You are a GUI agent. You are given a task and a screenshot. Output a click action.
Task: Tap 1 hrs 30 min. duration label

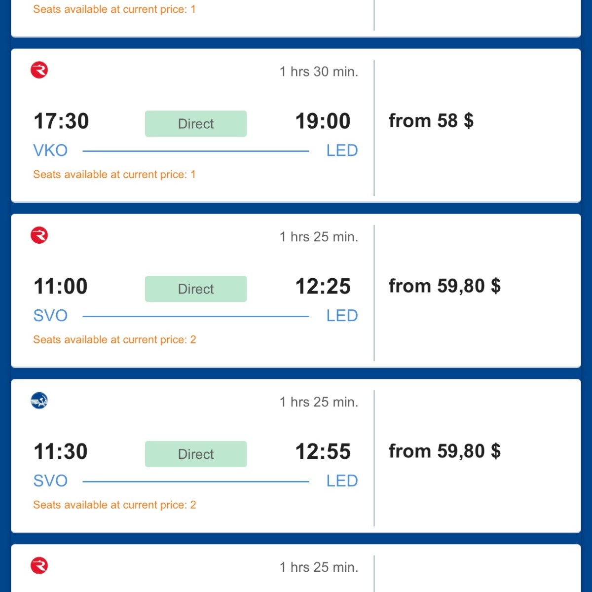[x=319, y=72]
